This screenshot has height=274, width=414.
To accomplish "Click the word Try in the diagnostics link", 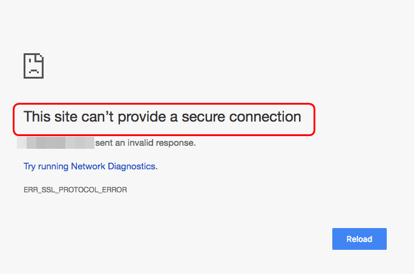I will coord(30,166).
